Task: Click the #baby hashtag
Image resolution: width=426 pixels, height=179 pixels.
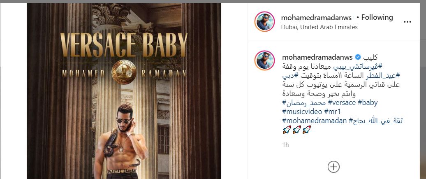Action: click(368, 103)
